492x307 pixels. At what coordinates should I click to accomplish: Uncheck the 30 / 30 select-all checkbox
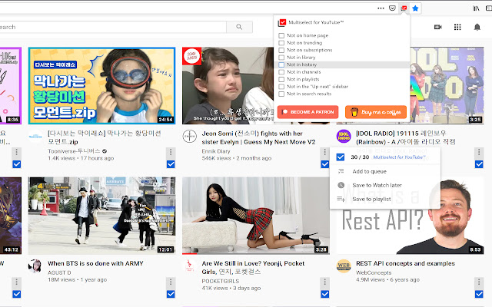[341, 157]
